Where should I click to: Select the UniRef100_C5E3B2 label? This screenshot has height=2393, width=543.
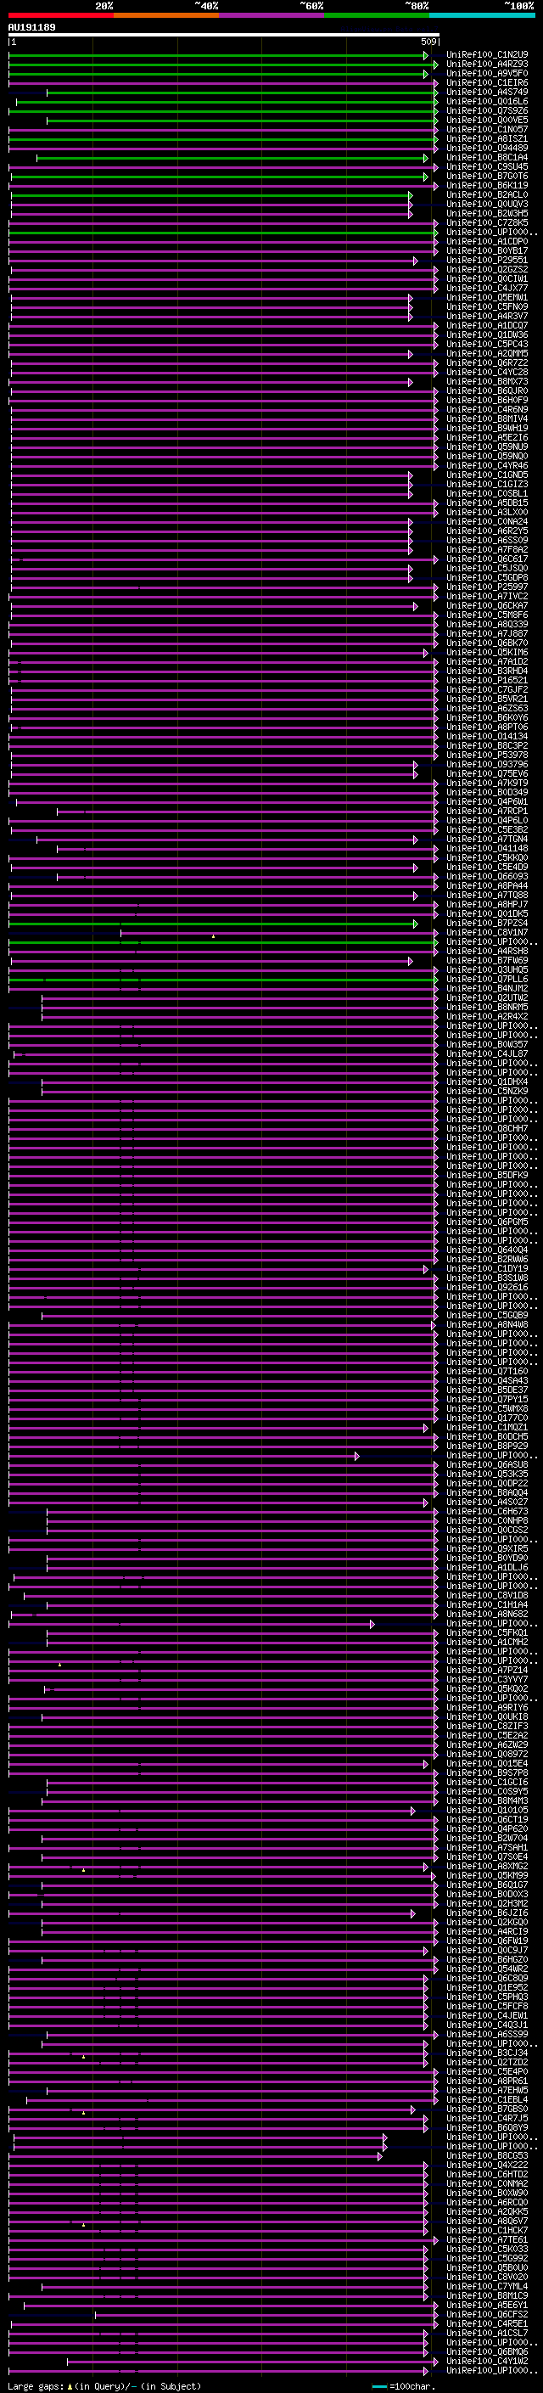point(487,829)
